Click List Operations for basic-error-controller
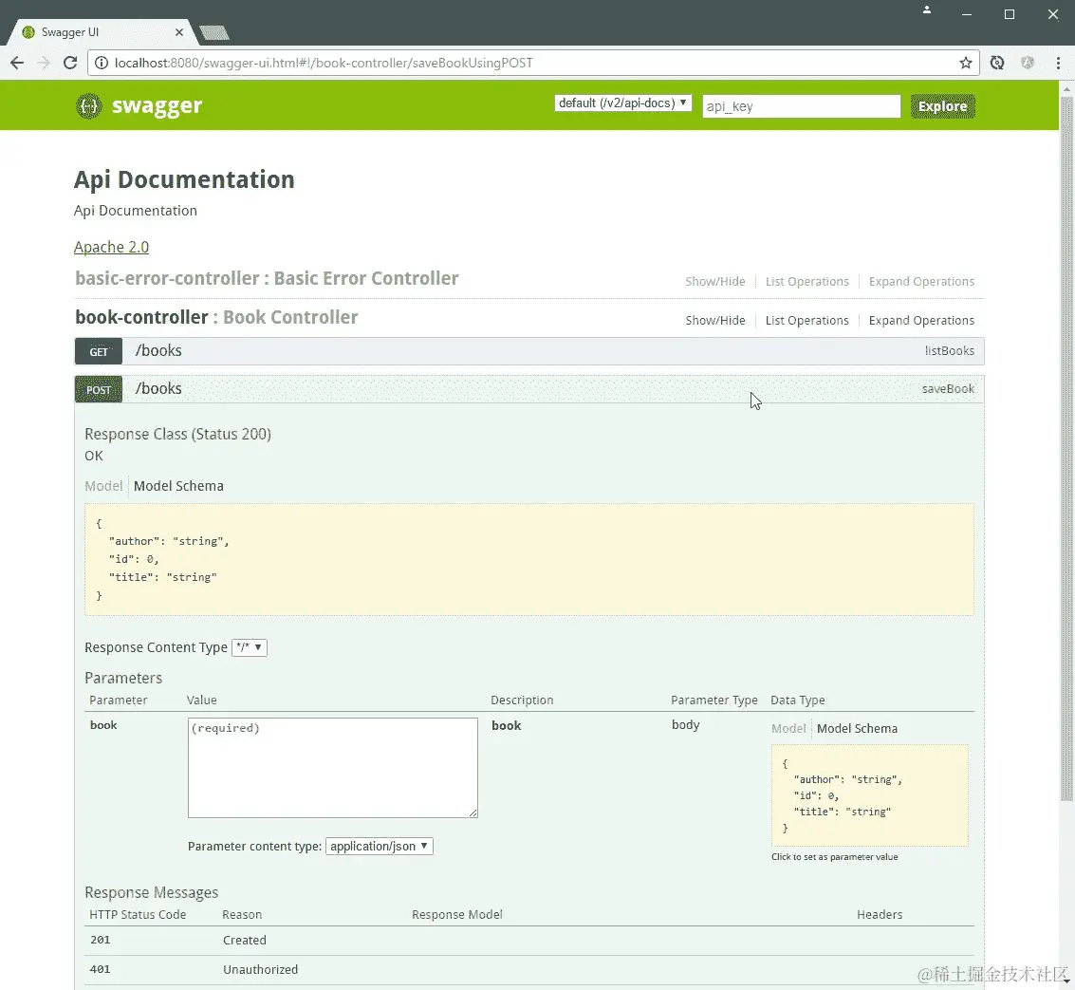This screenshot has height=990, width=1075. pyautogui.click(x=806, y=281)
